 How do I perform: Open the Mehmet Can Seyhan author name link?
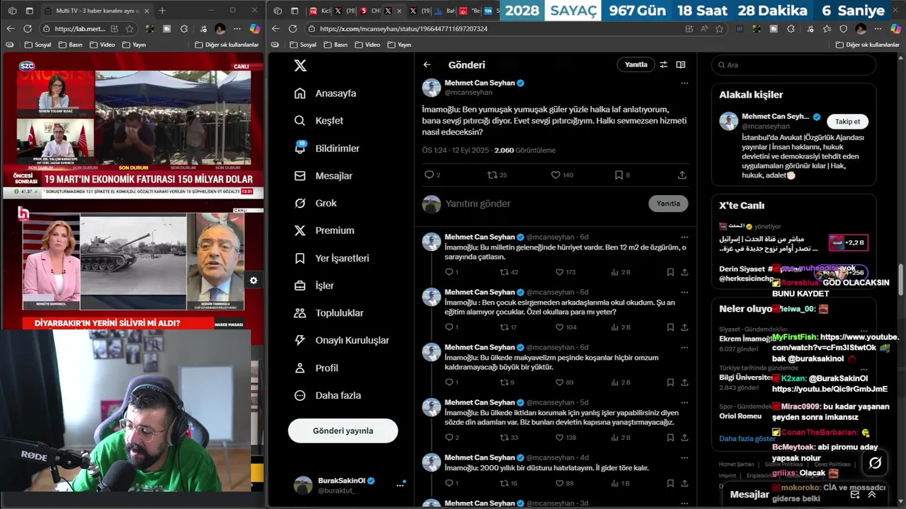(479, 83)
